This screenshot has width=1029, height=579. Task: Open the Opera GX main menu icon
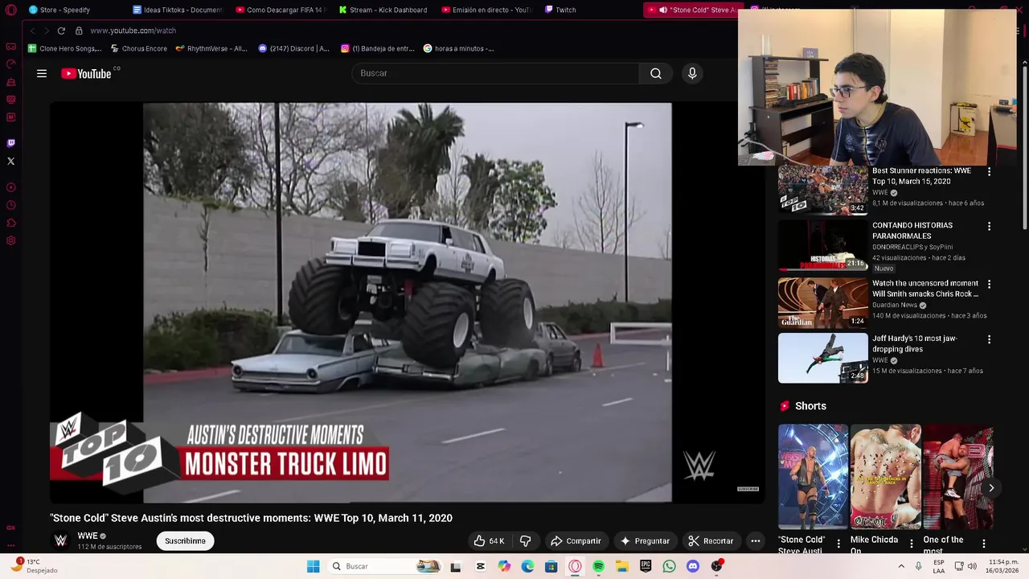point(10,10)
